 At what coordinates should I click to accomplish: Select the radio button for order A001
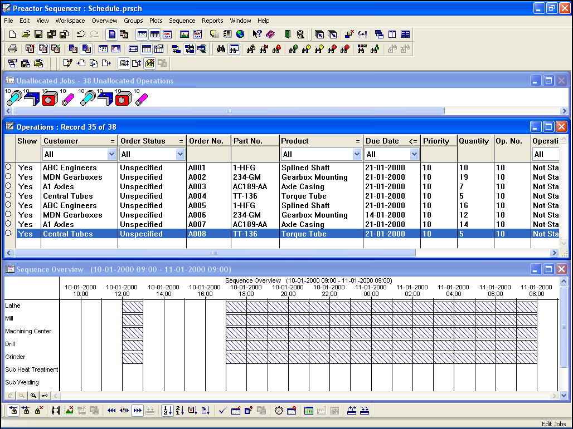point(8,167)
